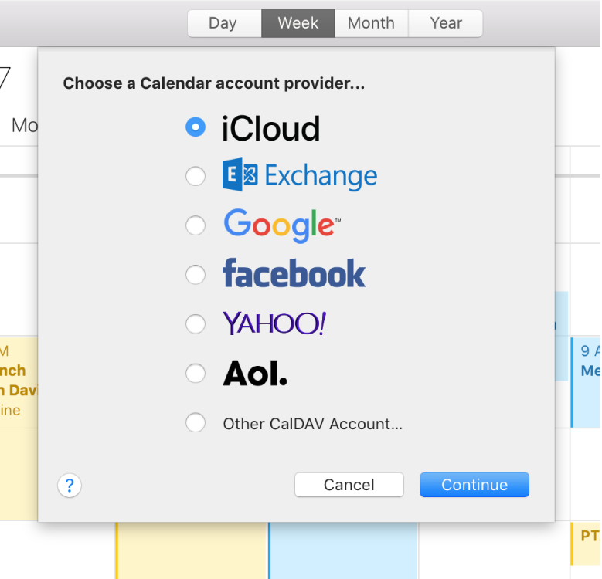Click the Exchange logo

(300, 176)
